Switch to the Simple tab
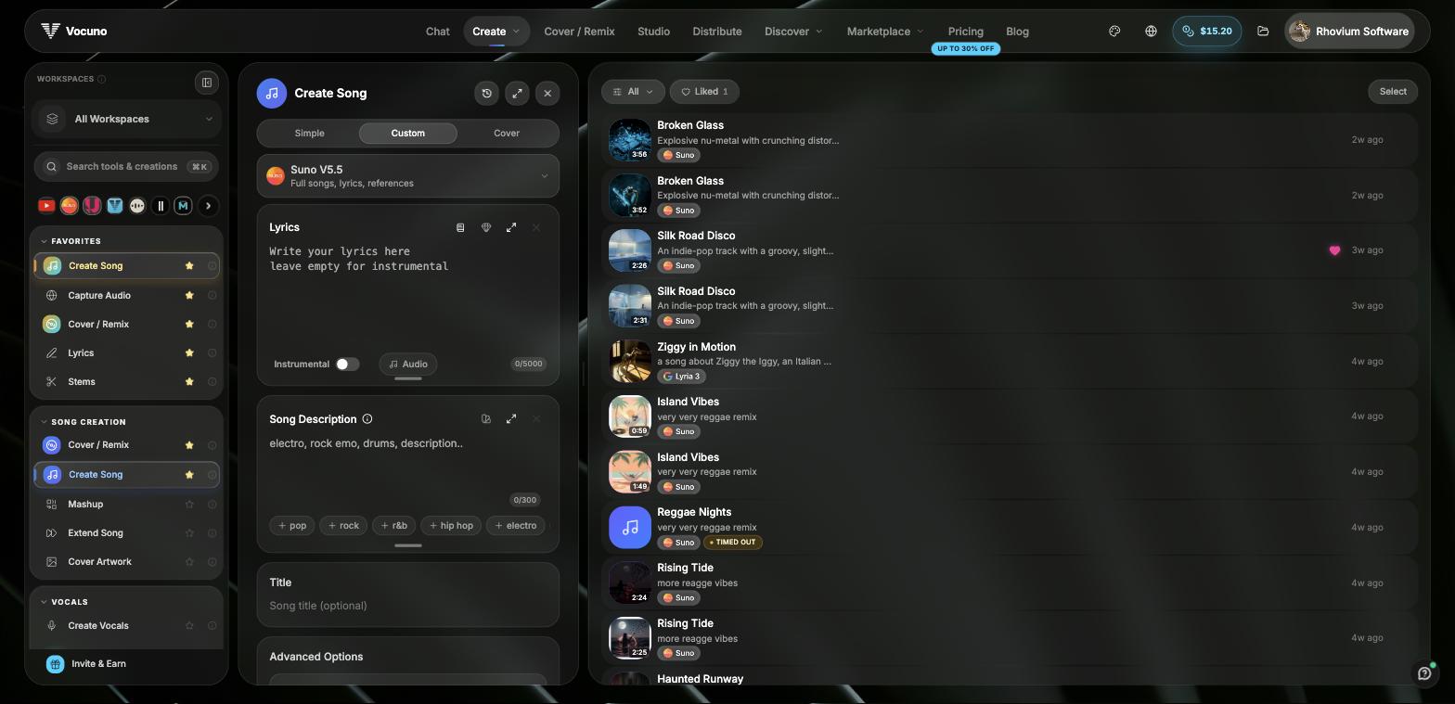The width and height of the screenshot is (1455, 704). (309, 134)
